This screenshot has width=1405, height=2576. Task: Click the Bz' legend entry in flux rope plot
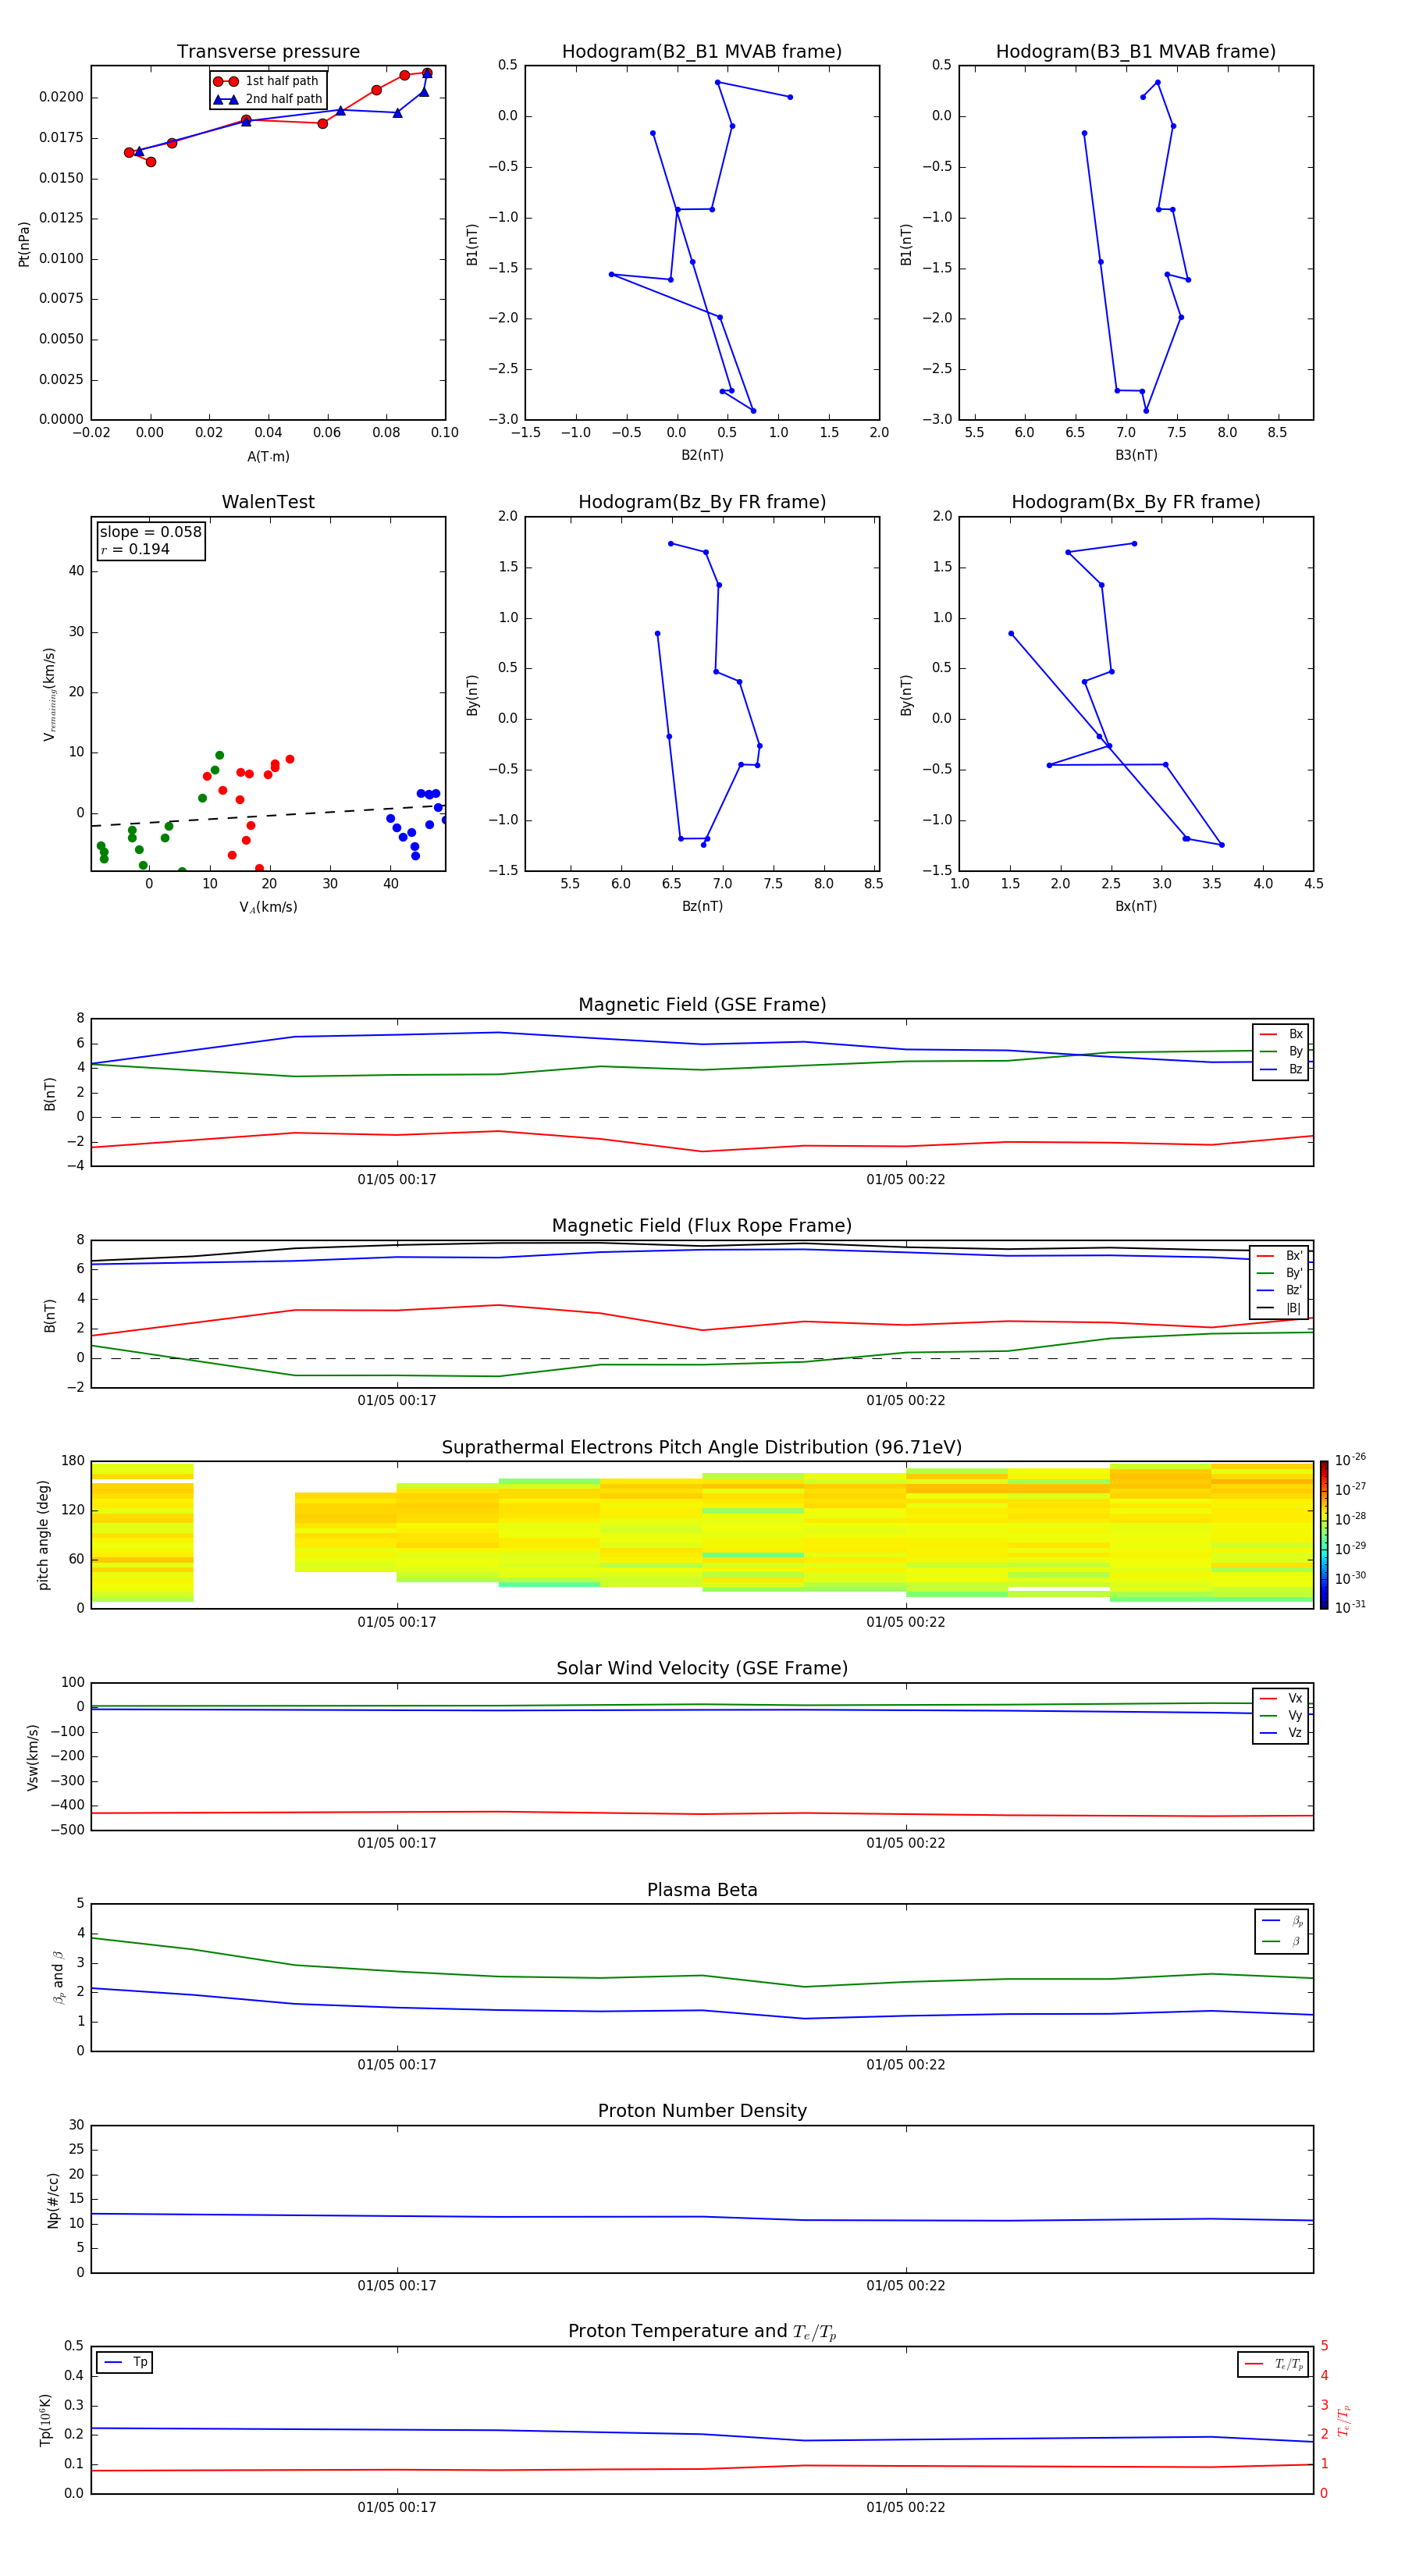1280,1291
